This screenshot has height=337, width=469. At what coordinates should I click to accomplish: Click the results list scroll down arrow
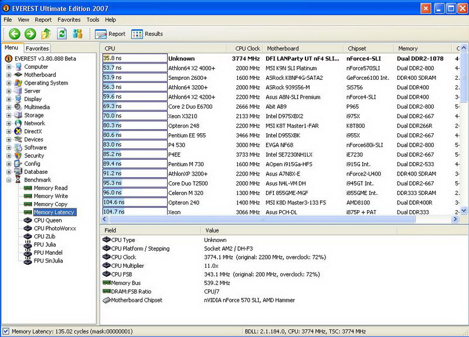click(464, 211)
